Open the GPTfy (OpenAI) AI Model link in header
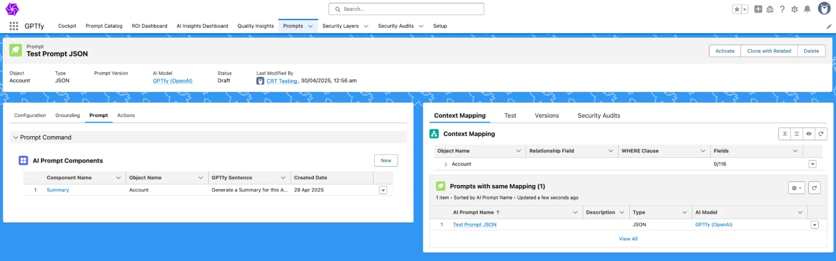Viewport: 836px width, 261px height. click(173, 81)
